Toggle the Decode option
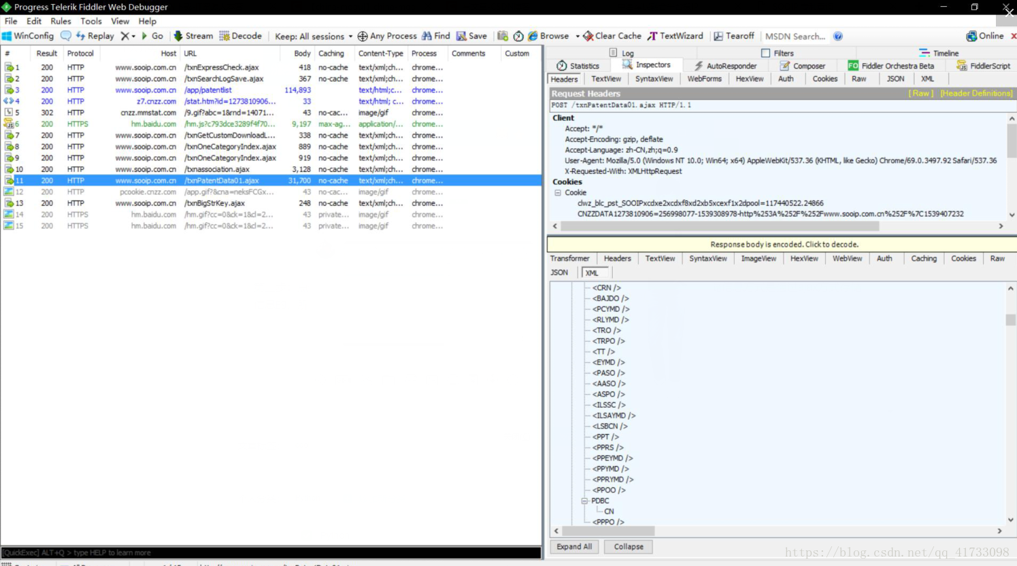 [240, 36]
